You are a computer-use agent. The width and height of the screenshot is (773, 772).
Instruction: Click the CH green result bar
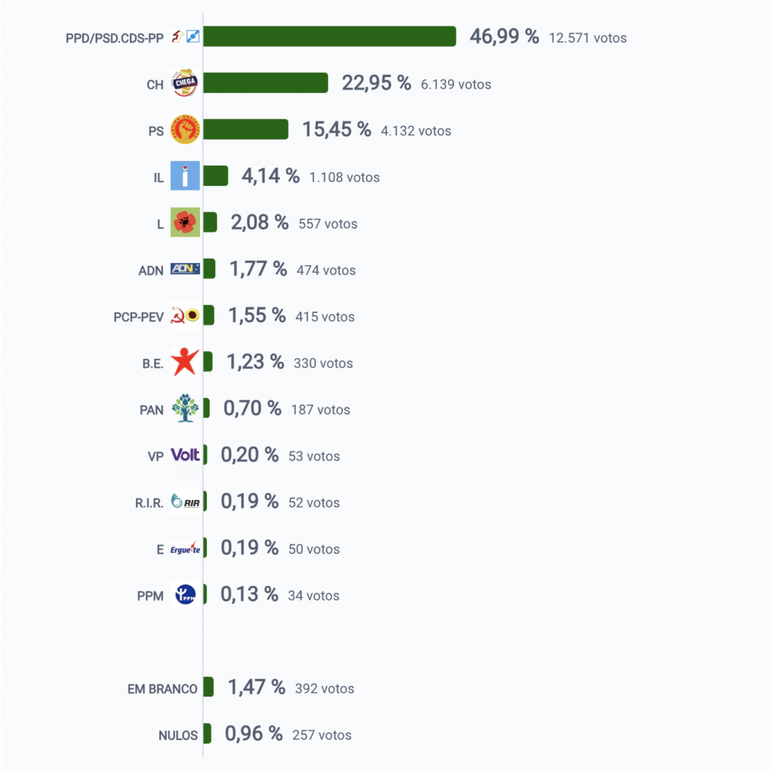click(266, 83)
